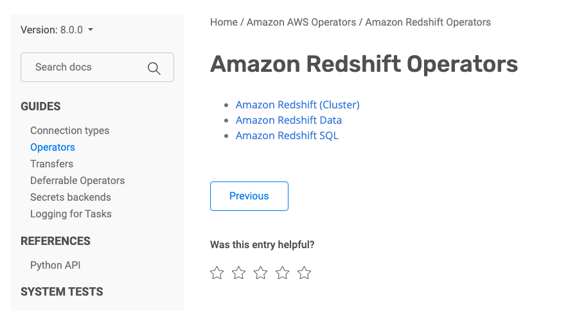The width and height of the screenshot is (577, 311).
Task: Open the Python API reference
Action: pyautogui.click(x=55, y=265)
